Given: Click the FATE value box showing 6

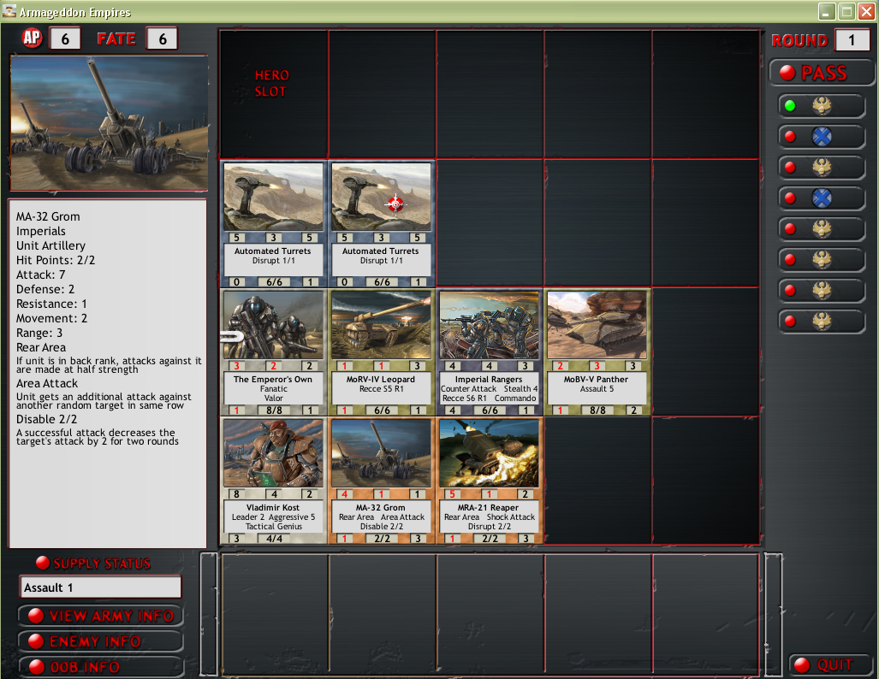Looking at the screenshot, I should 162,38.
